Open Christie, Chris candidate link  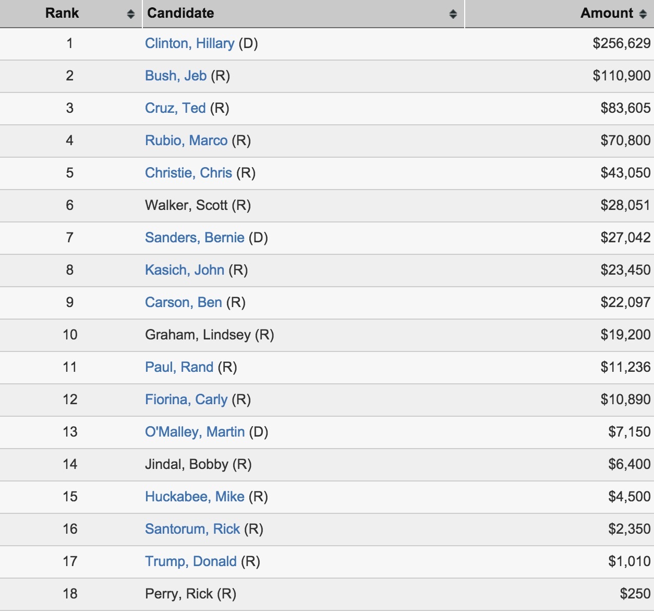point(188,173)
